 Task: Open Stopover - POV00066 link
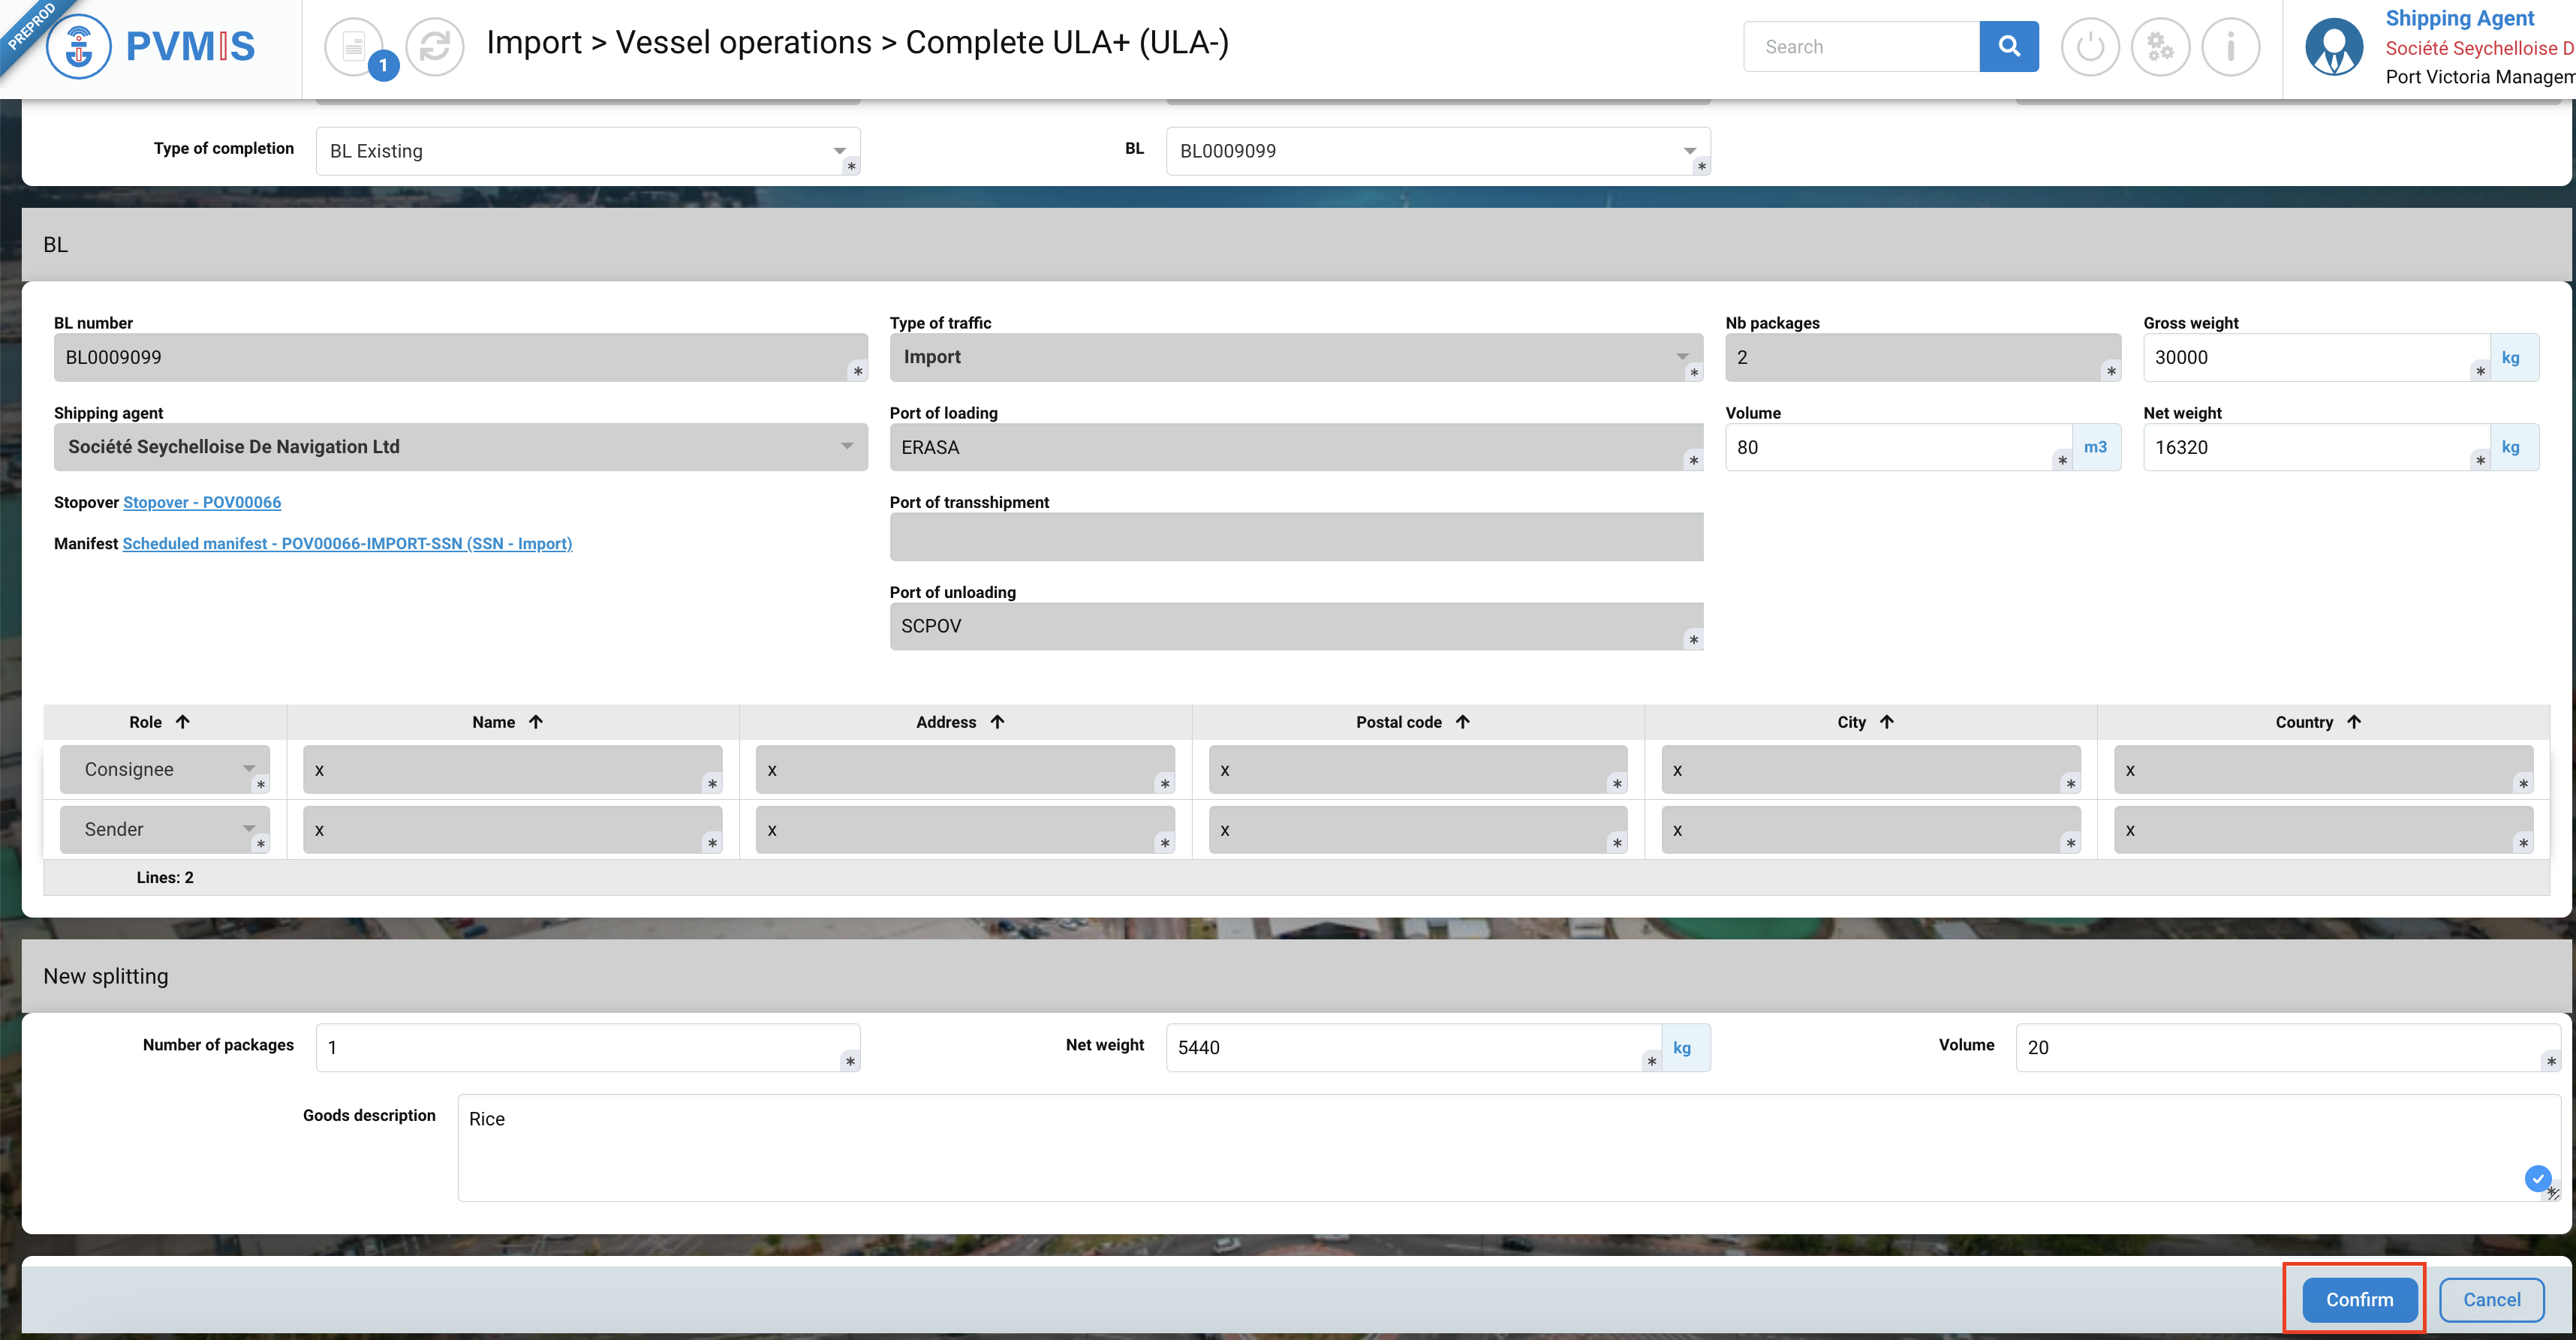click(x=201, y=503)
